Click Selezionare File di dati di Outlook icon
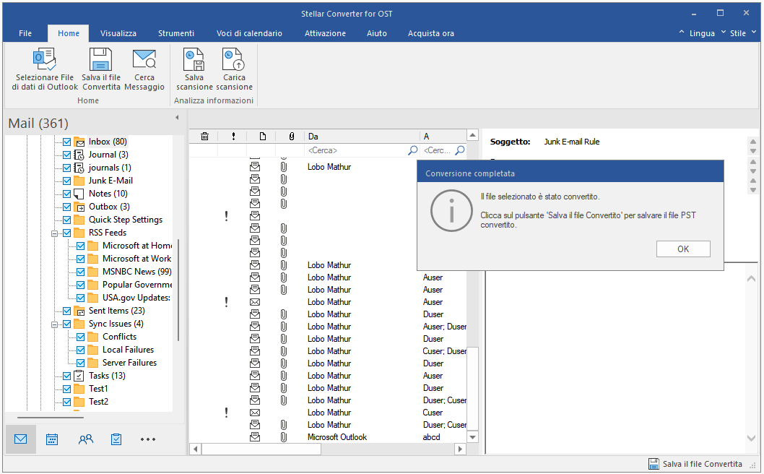 [x=45, y=61]
